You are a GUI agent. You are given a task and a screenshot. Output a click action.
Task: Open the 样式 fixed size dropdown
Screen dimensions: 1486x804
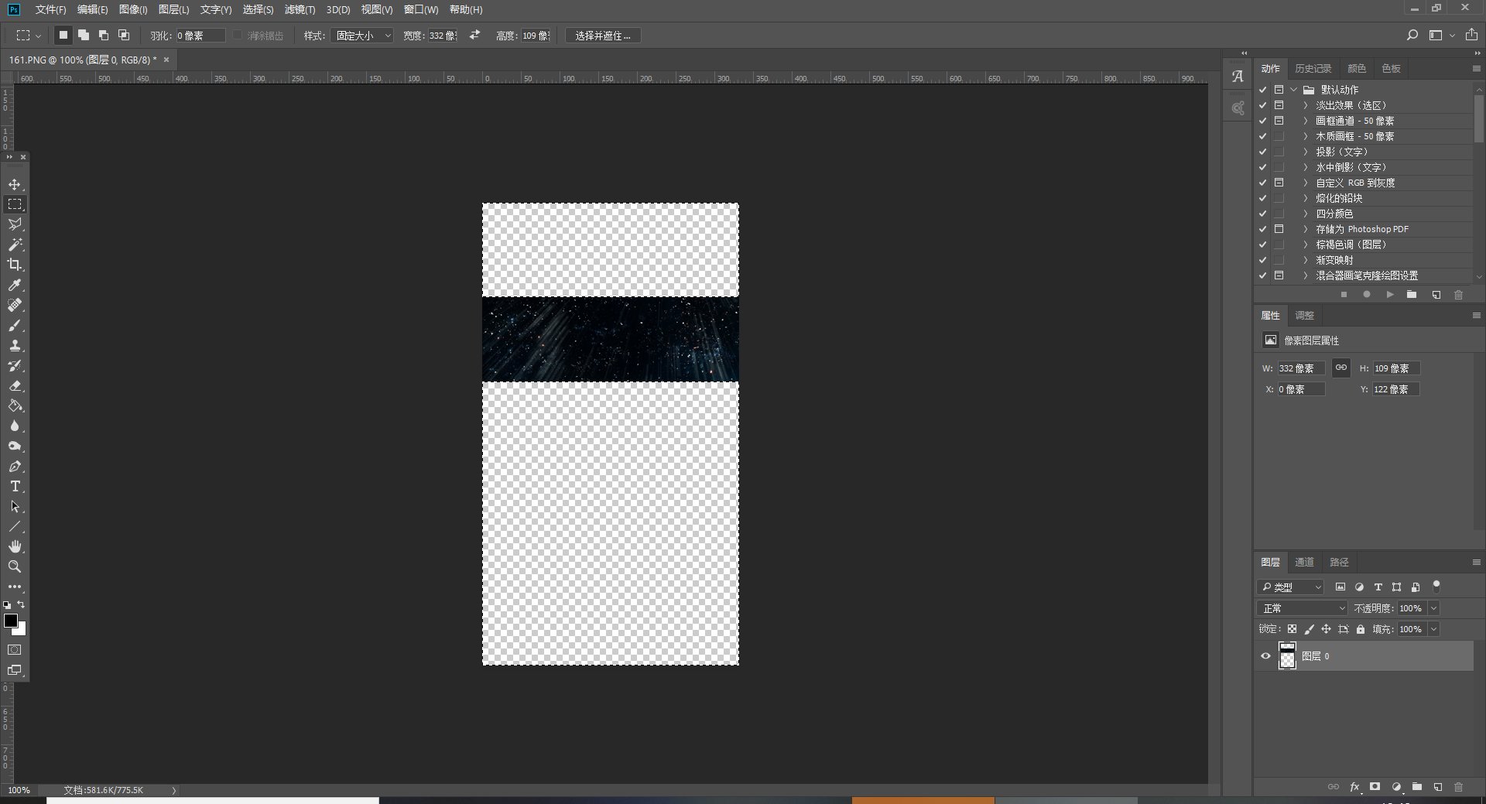coord(362,36)
